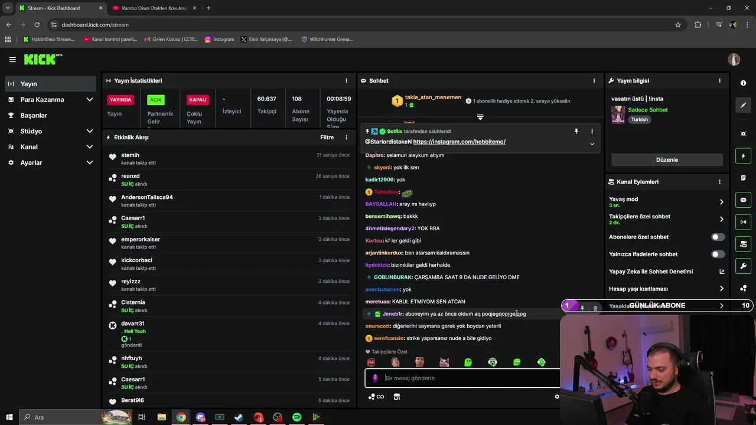The height and width of the screenshot is (425, 756).
Task: Select Yayın in the sidebar
Action: pos(50,84)
